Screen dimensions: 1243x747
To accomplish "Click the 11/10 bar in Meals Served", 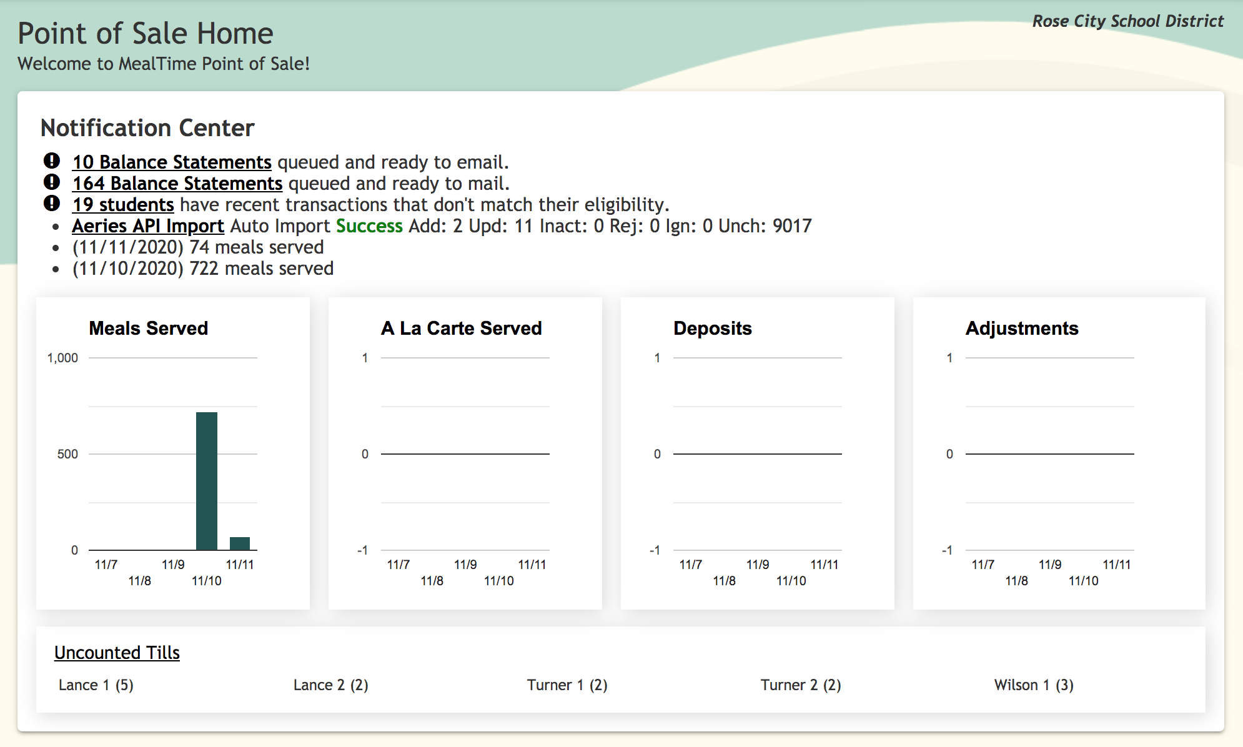I will click(x=207, y=481).
